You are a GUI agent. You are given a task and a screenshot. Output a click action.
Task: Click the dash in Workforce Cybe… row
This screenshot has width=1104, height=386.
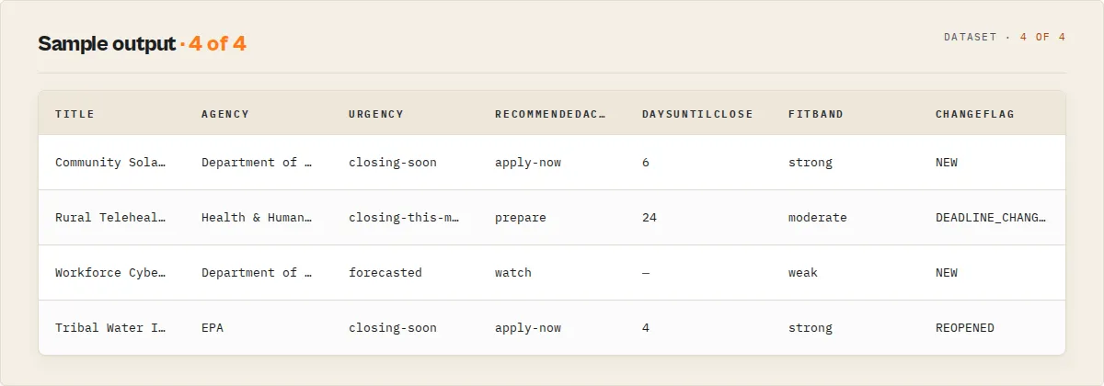(646, 273)
